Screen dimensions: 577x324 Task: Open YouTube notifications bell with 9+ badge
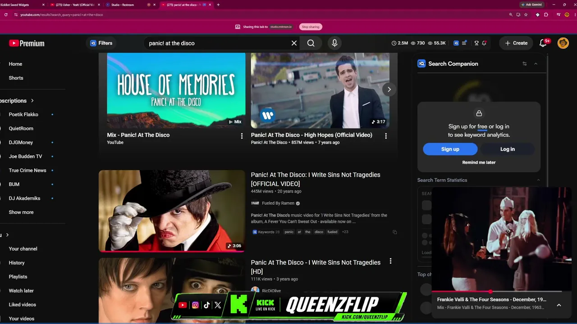(x=543, y=43)
